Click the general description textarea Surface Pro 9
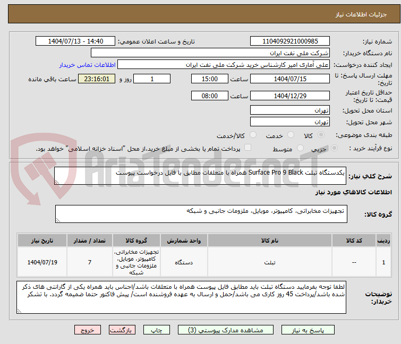401x344 pixels. pyautogui.click(x=200, y=176)
